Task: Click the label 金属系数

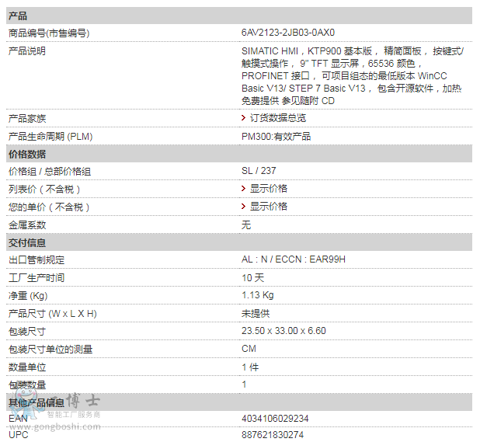Action: [x=27, y=225]
